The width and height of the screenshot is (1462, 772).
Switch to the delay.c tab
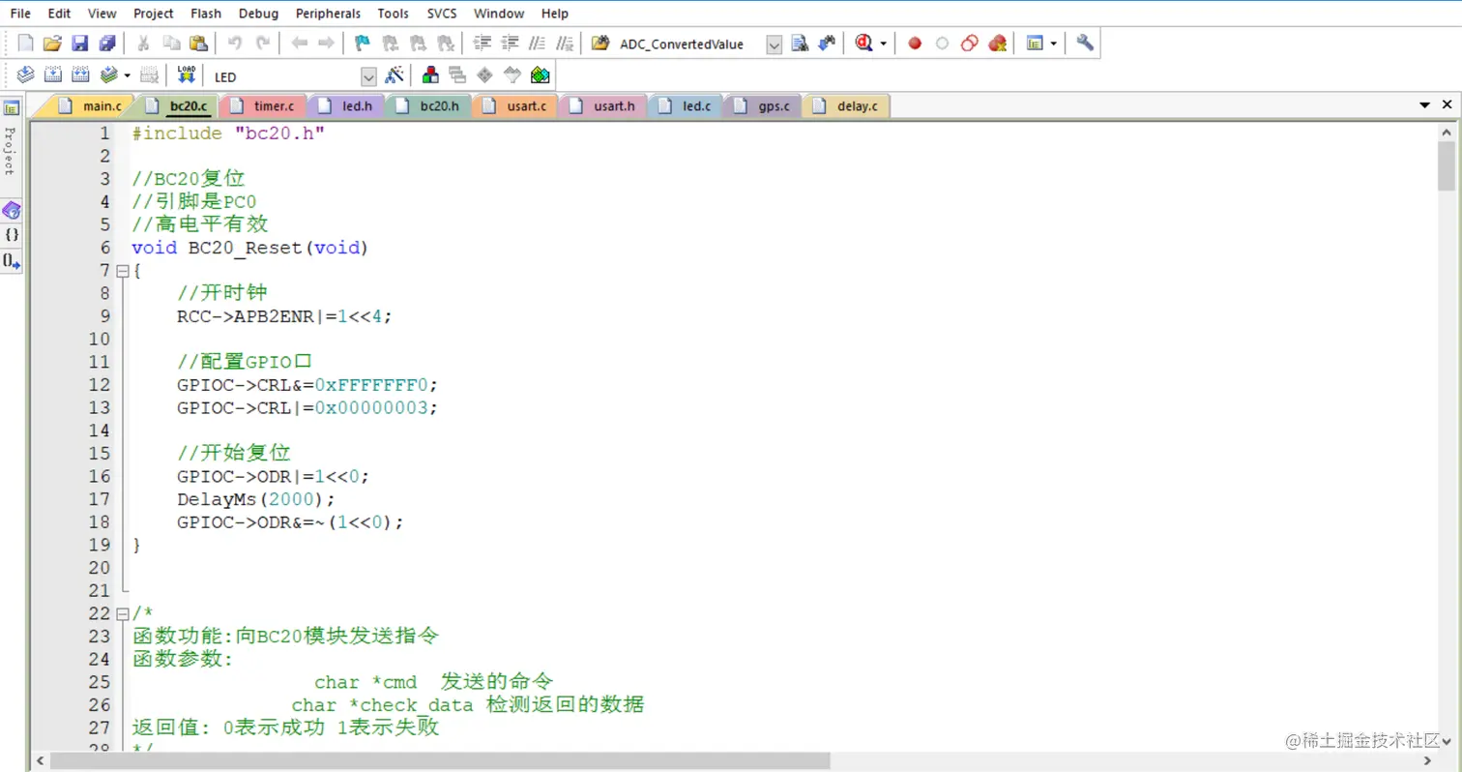846,106
